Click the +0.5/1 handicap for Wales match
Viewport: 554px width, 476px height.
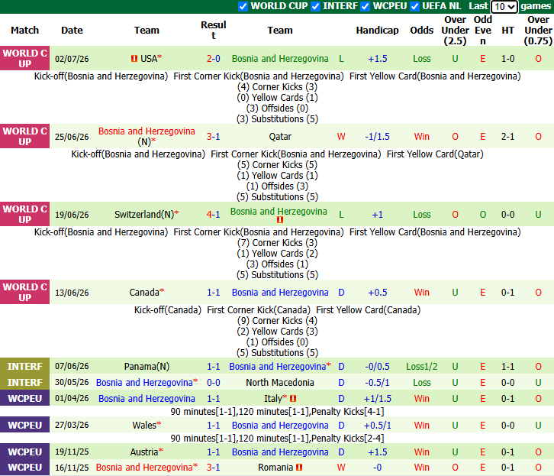[377, 426]
